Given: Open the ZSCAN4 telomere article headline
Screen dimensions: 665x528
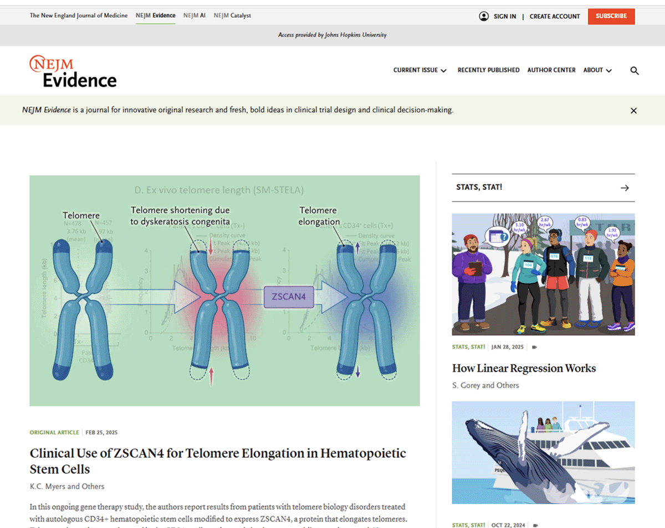Looking at the screenshot, I should coord(218,461).
